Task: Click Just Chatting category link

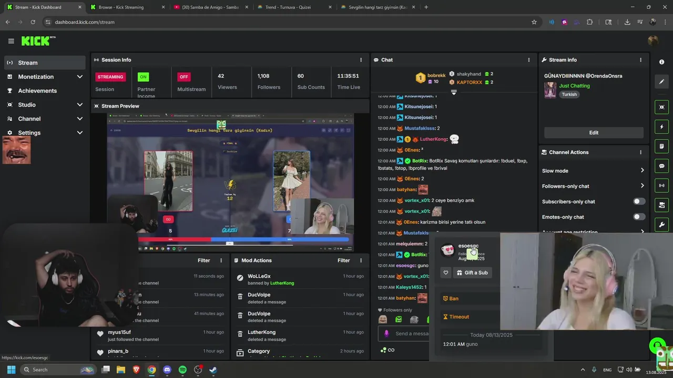Action: 574,86
